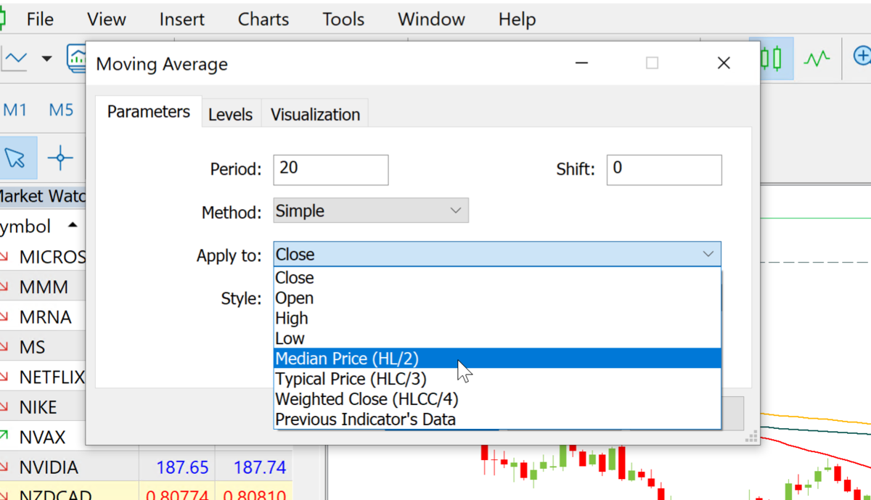Image resolution: width=871 pixels, height=500 pixels.
Task: Switch to candlestick chart icon
Action: 771,57
